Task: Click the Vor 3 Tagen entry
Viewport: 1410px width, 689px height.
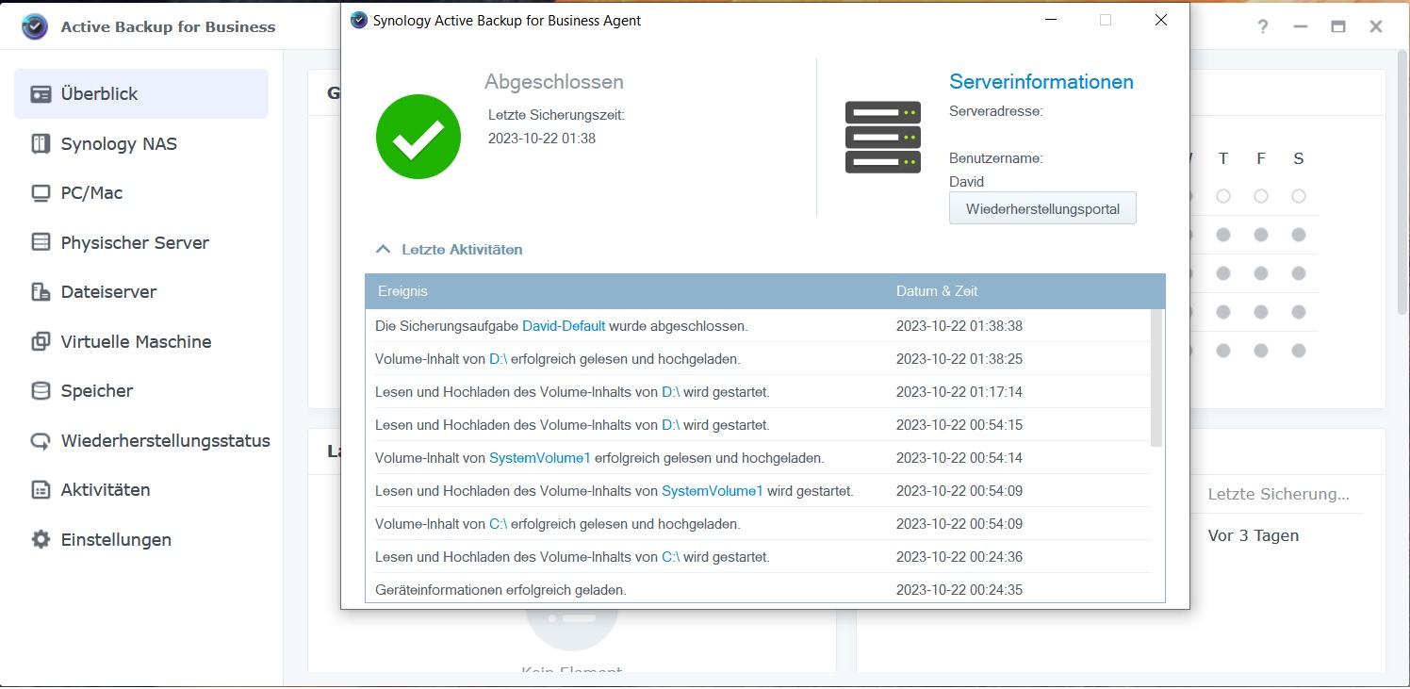Action: point(1254,535)
